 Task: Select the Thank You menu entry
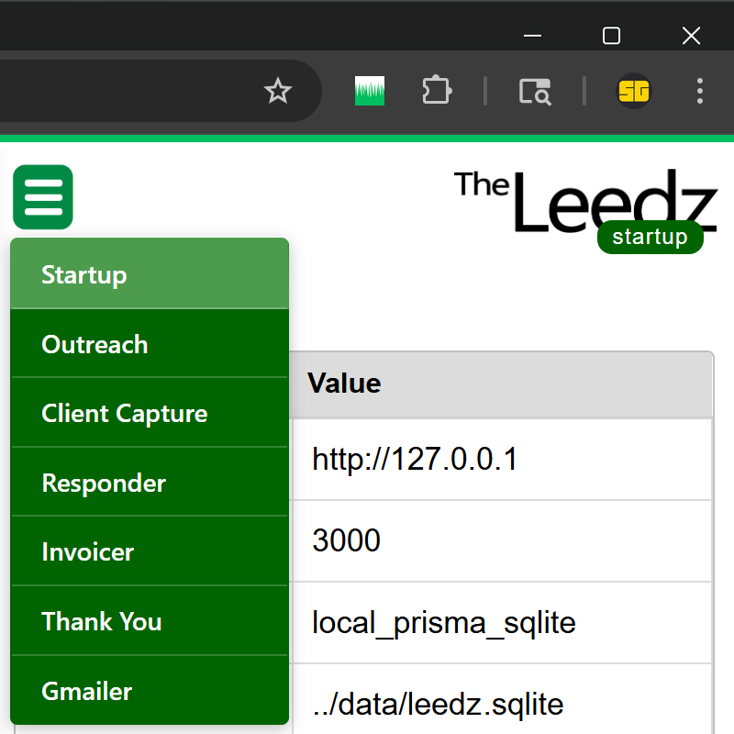tap(150, 622)
